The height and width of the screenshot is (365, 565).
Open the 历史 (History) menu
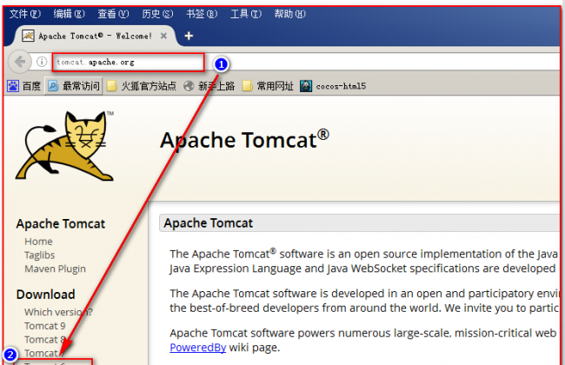click(x=157, y=14)
